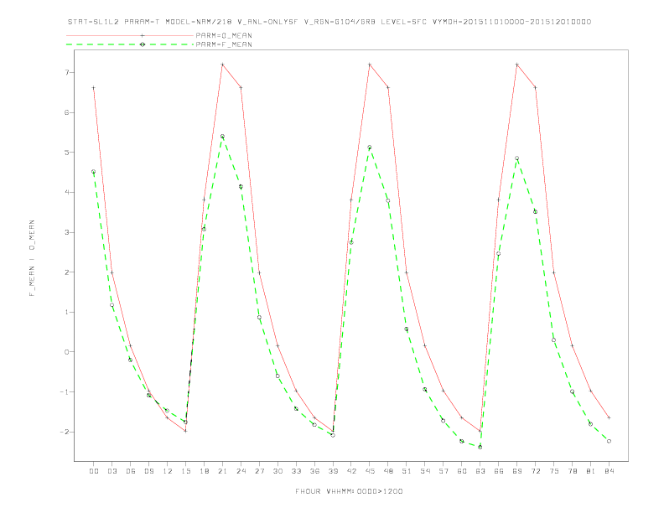Select the chart title line starting STAT=SL1L2
Screen dimensions: 664x513
[x=329, y=22]
